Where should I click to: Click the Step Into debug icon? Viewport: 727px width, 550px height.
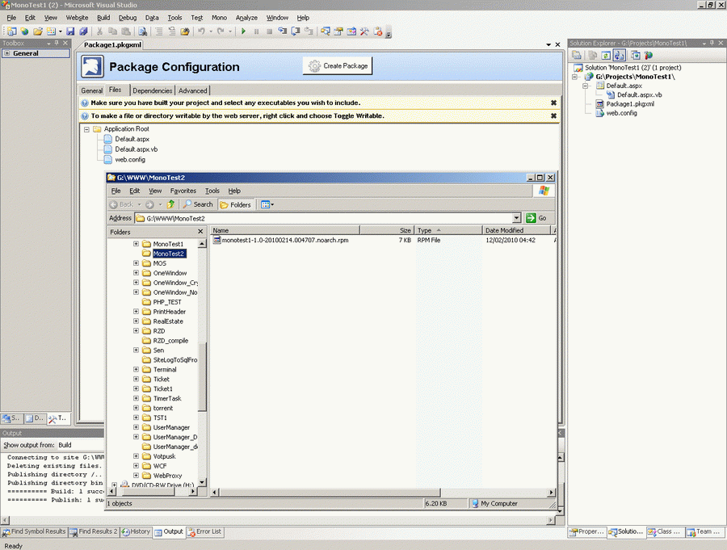coord(283,31)
